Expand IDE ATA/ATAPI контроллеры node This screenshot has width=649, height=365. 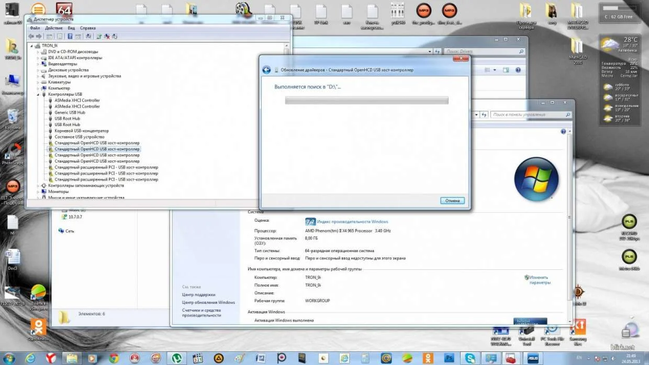click(x=38, y=58)
